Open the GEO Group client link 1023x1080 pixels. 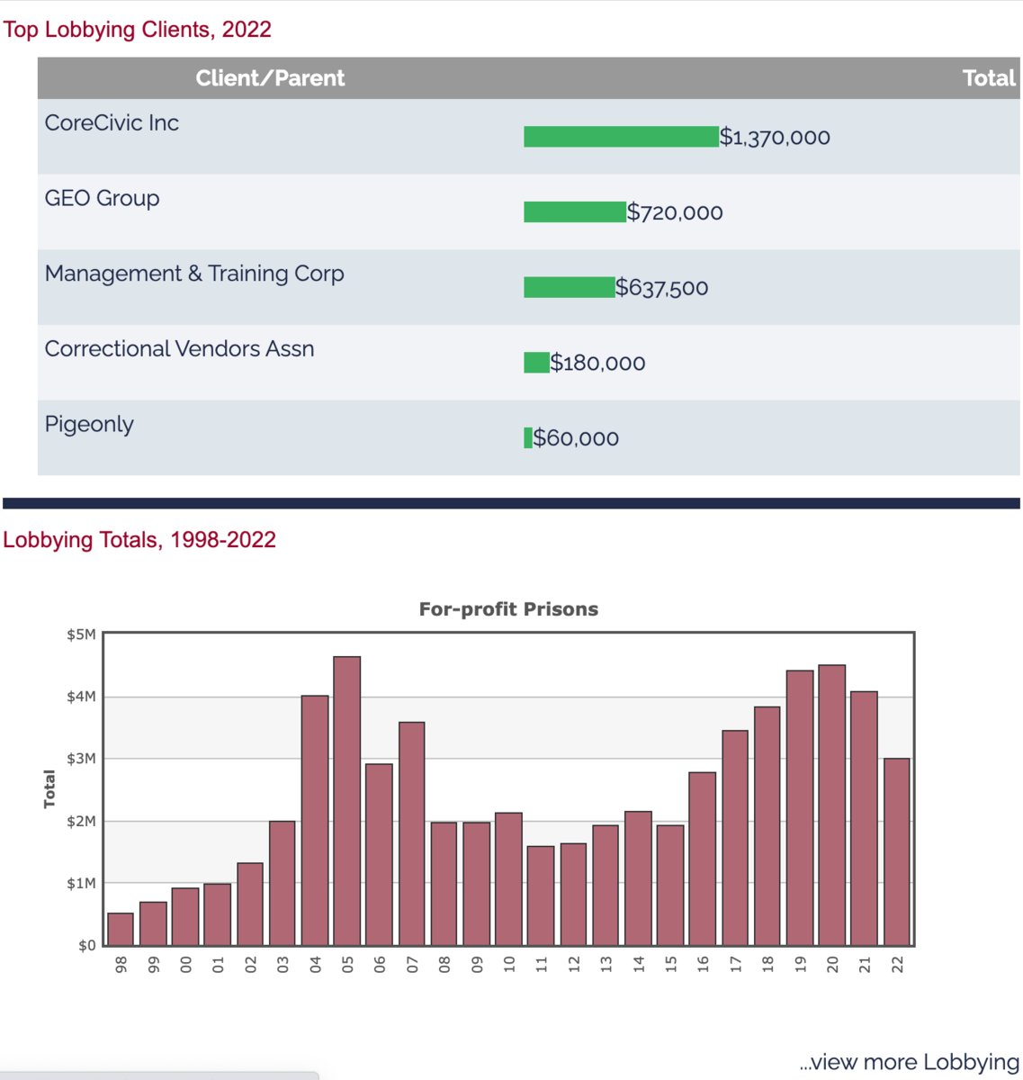[102, 199]
